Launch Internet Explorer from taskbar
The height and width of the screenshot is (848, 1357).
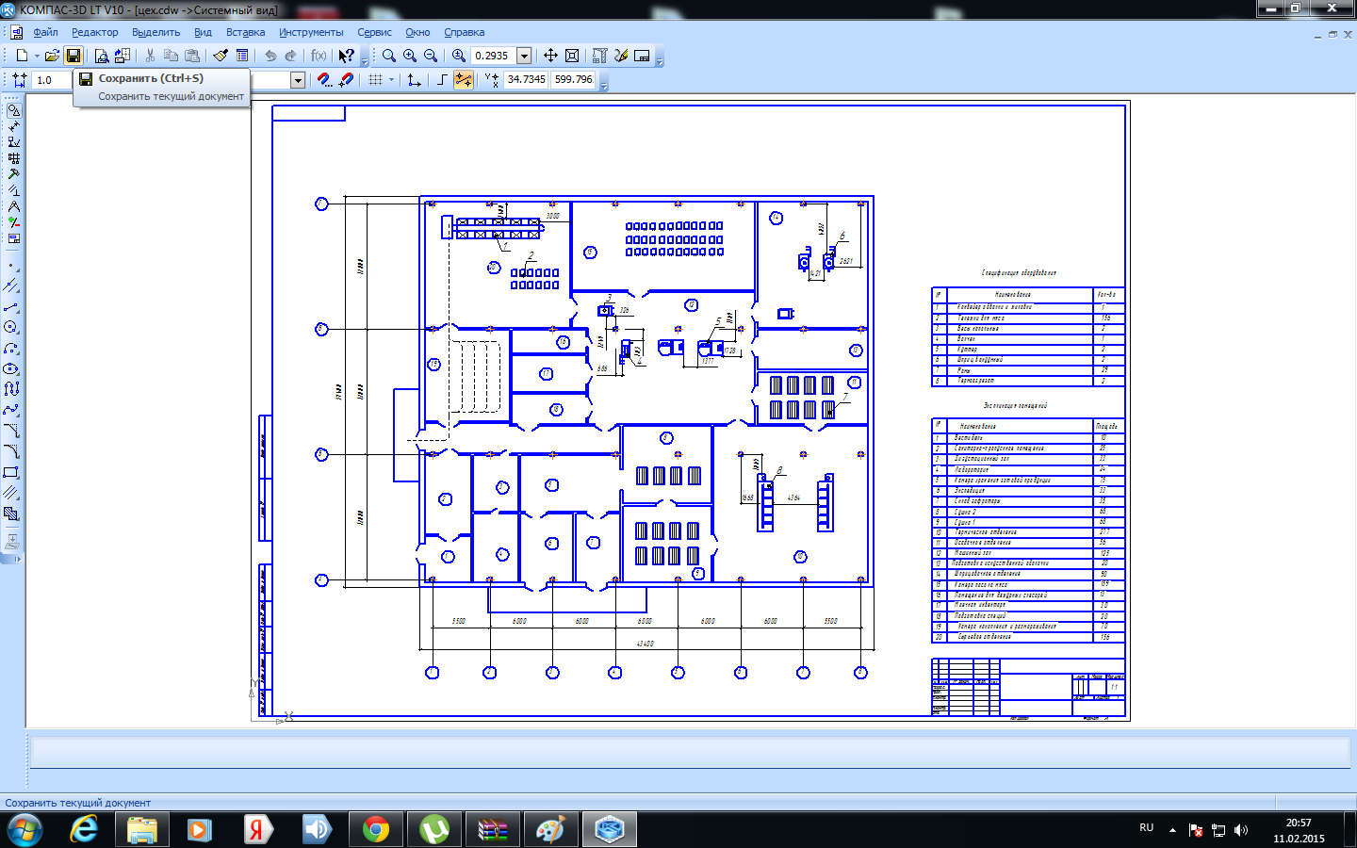click(84, 830)
